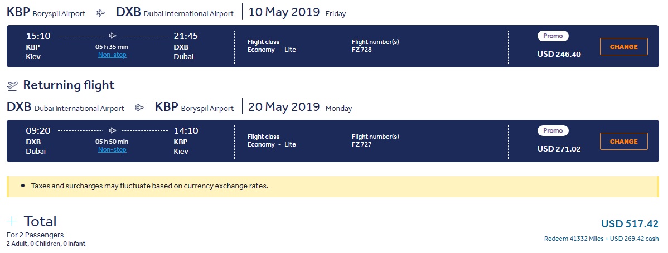668x253 pixels.
Task: Click the Promo badge above USD 246.40
Action: pos(553,36)
